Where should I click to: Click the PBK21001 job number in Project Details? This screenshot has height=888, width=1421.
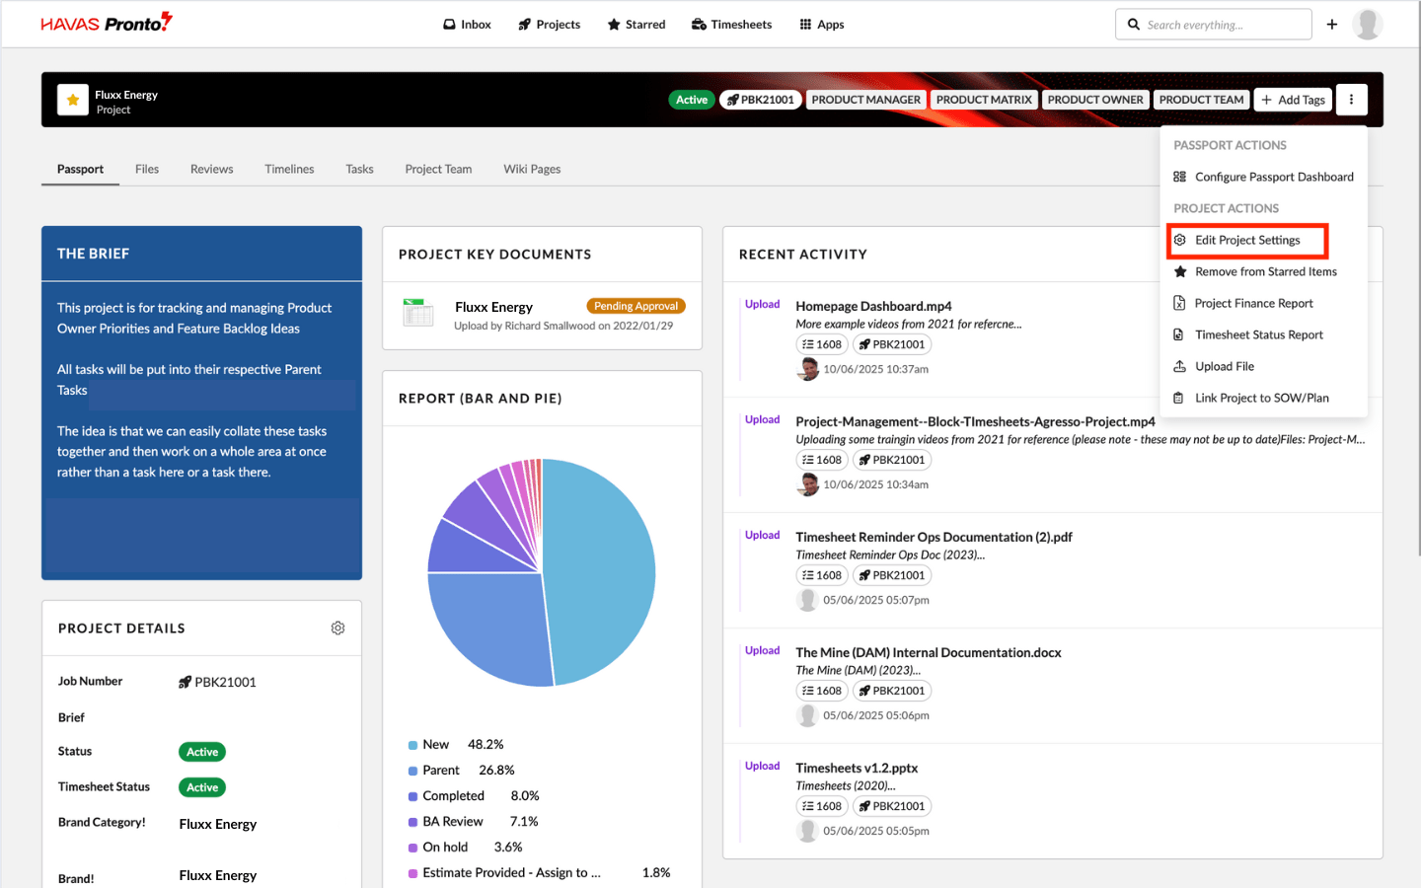click(x=217, y=682)
